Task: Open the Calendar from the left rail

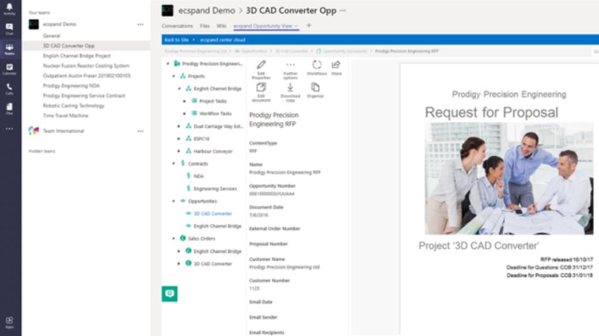Action: tap(9, 69)
